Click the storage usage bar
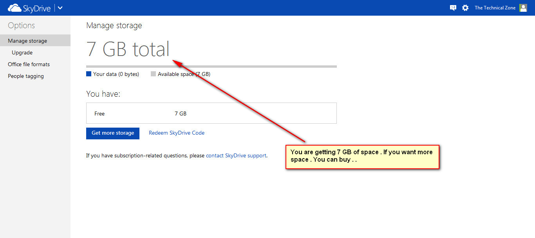 click(x=211, y=67)
